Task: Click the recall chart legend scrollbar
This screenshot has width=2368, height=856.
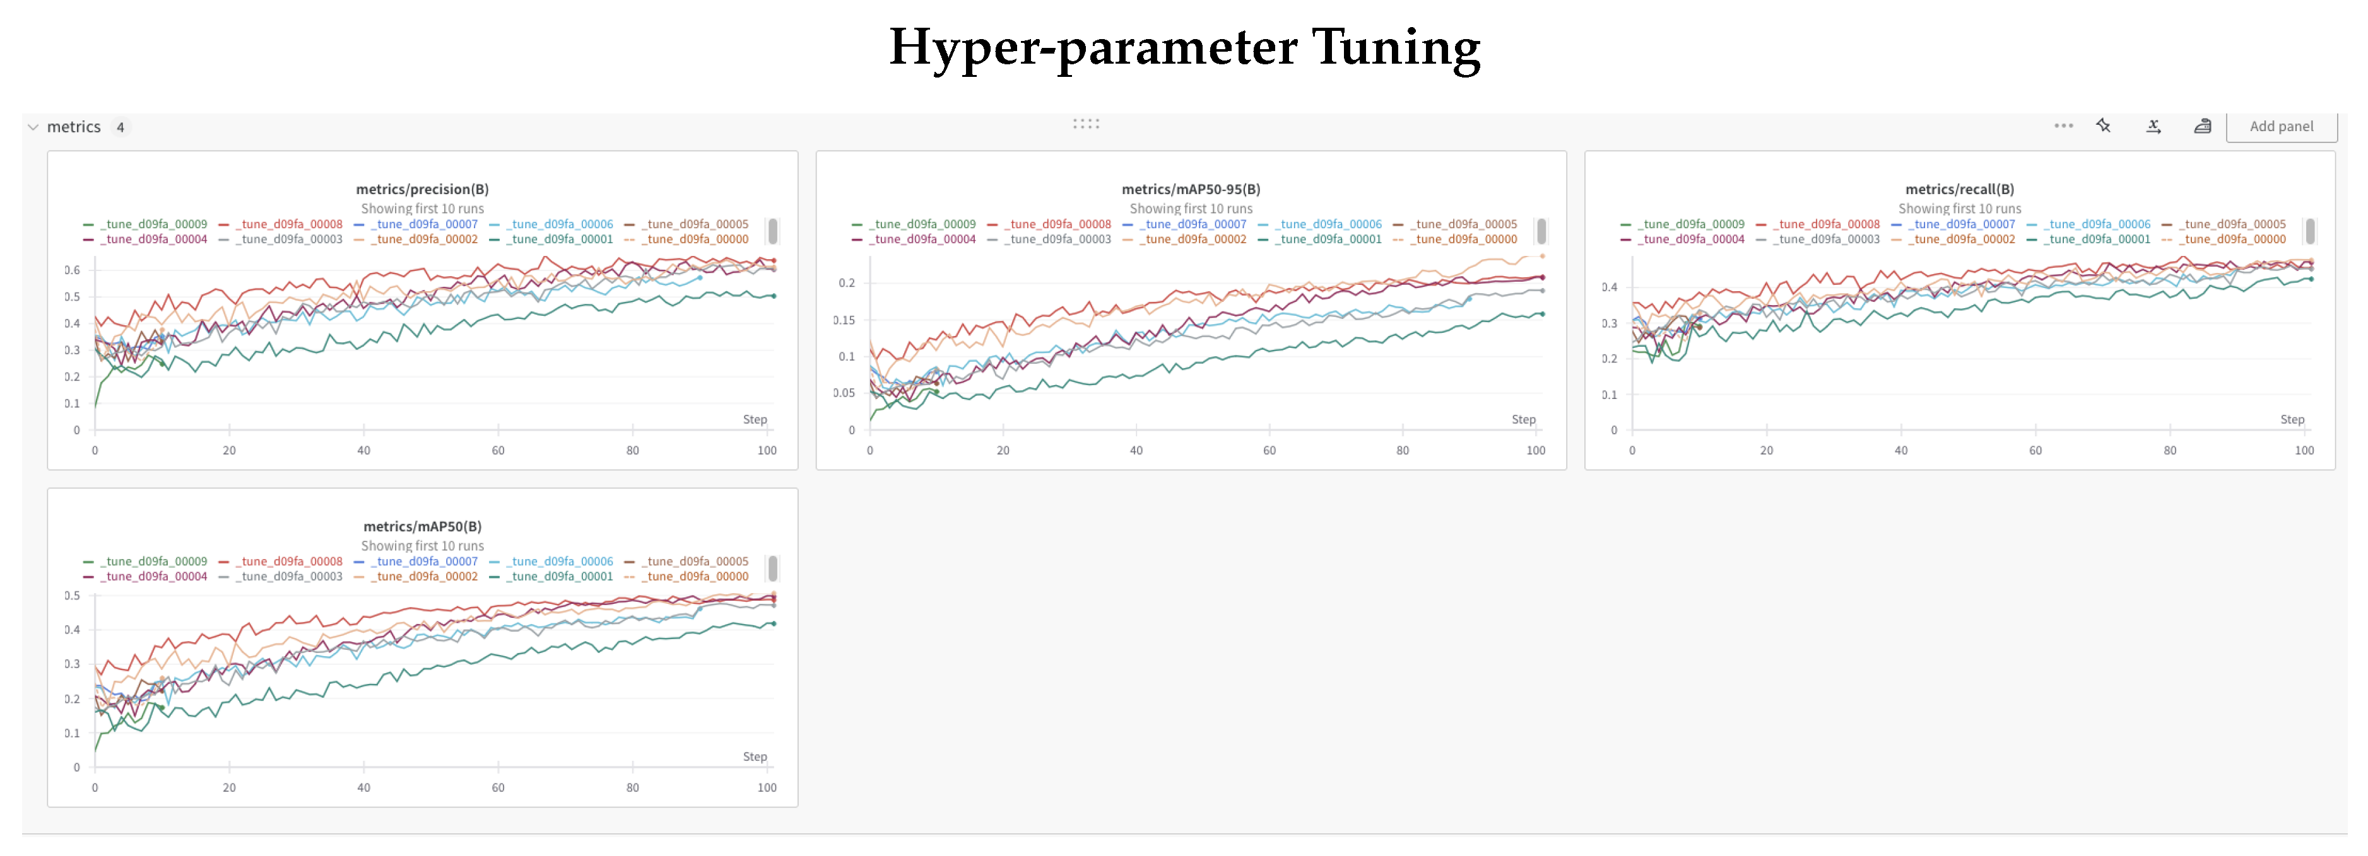Action: coord(2310,231)
